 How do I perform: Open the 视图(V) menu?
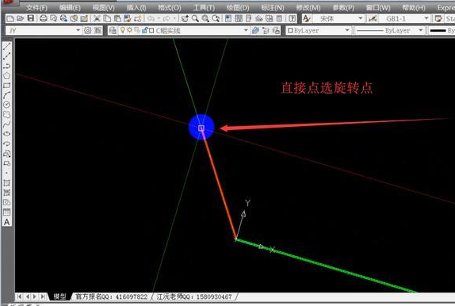point(104,8)
